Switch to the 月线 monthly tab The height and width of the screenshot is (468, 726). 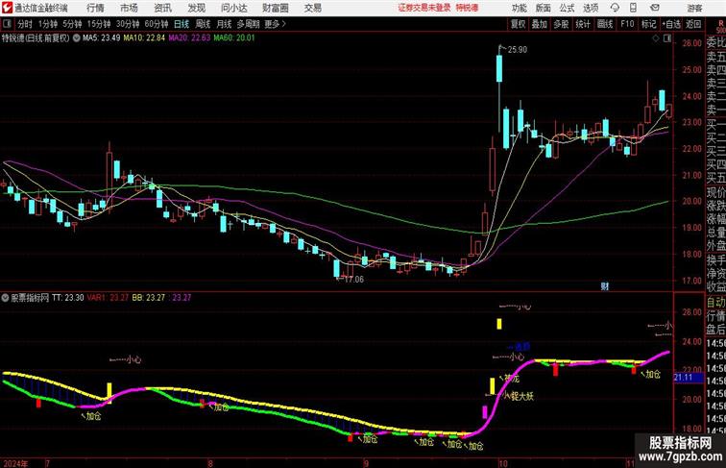(x=224, y=24)
